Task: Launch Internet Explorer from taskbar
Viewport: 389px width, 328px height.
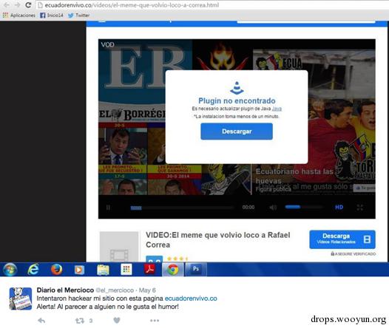Action: 33,270
